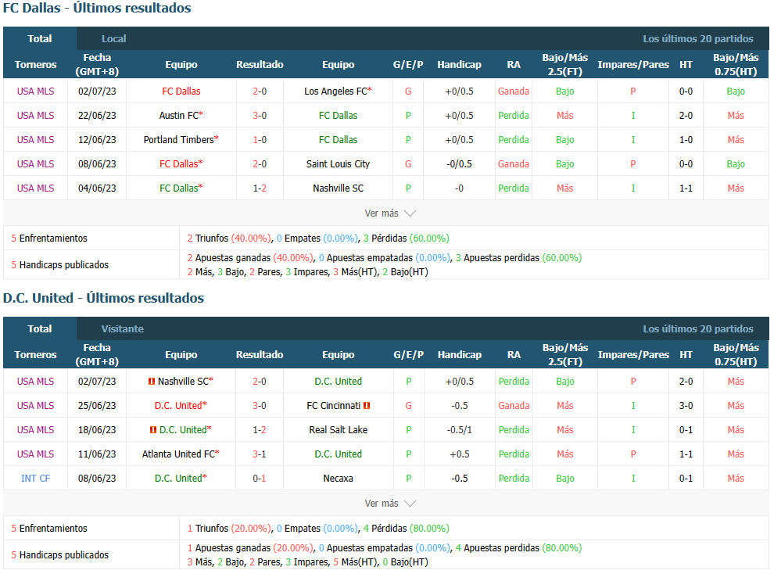774x574 pixels.
Task: Select the Total tab in the FC Dallas table
Action: [40, 38]
